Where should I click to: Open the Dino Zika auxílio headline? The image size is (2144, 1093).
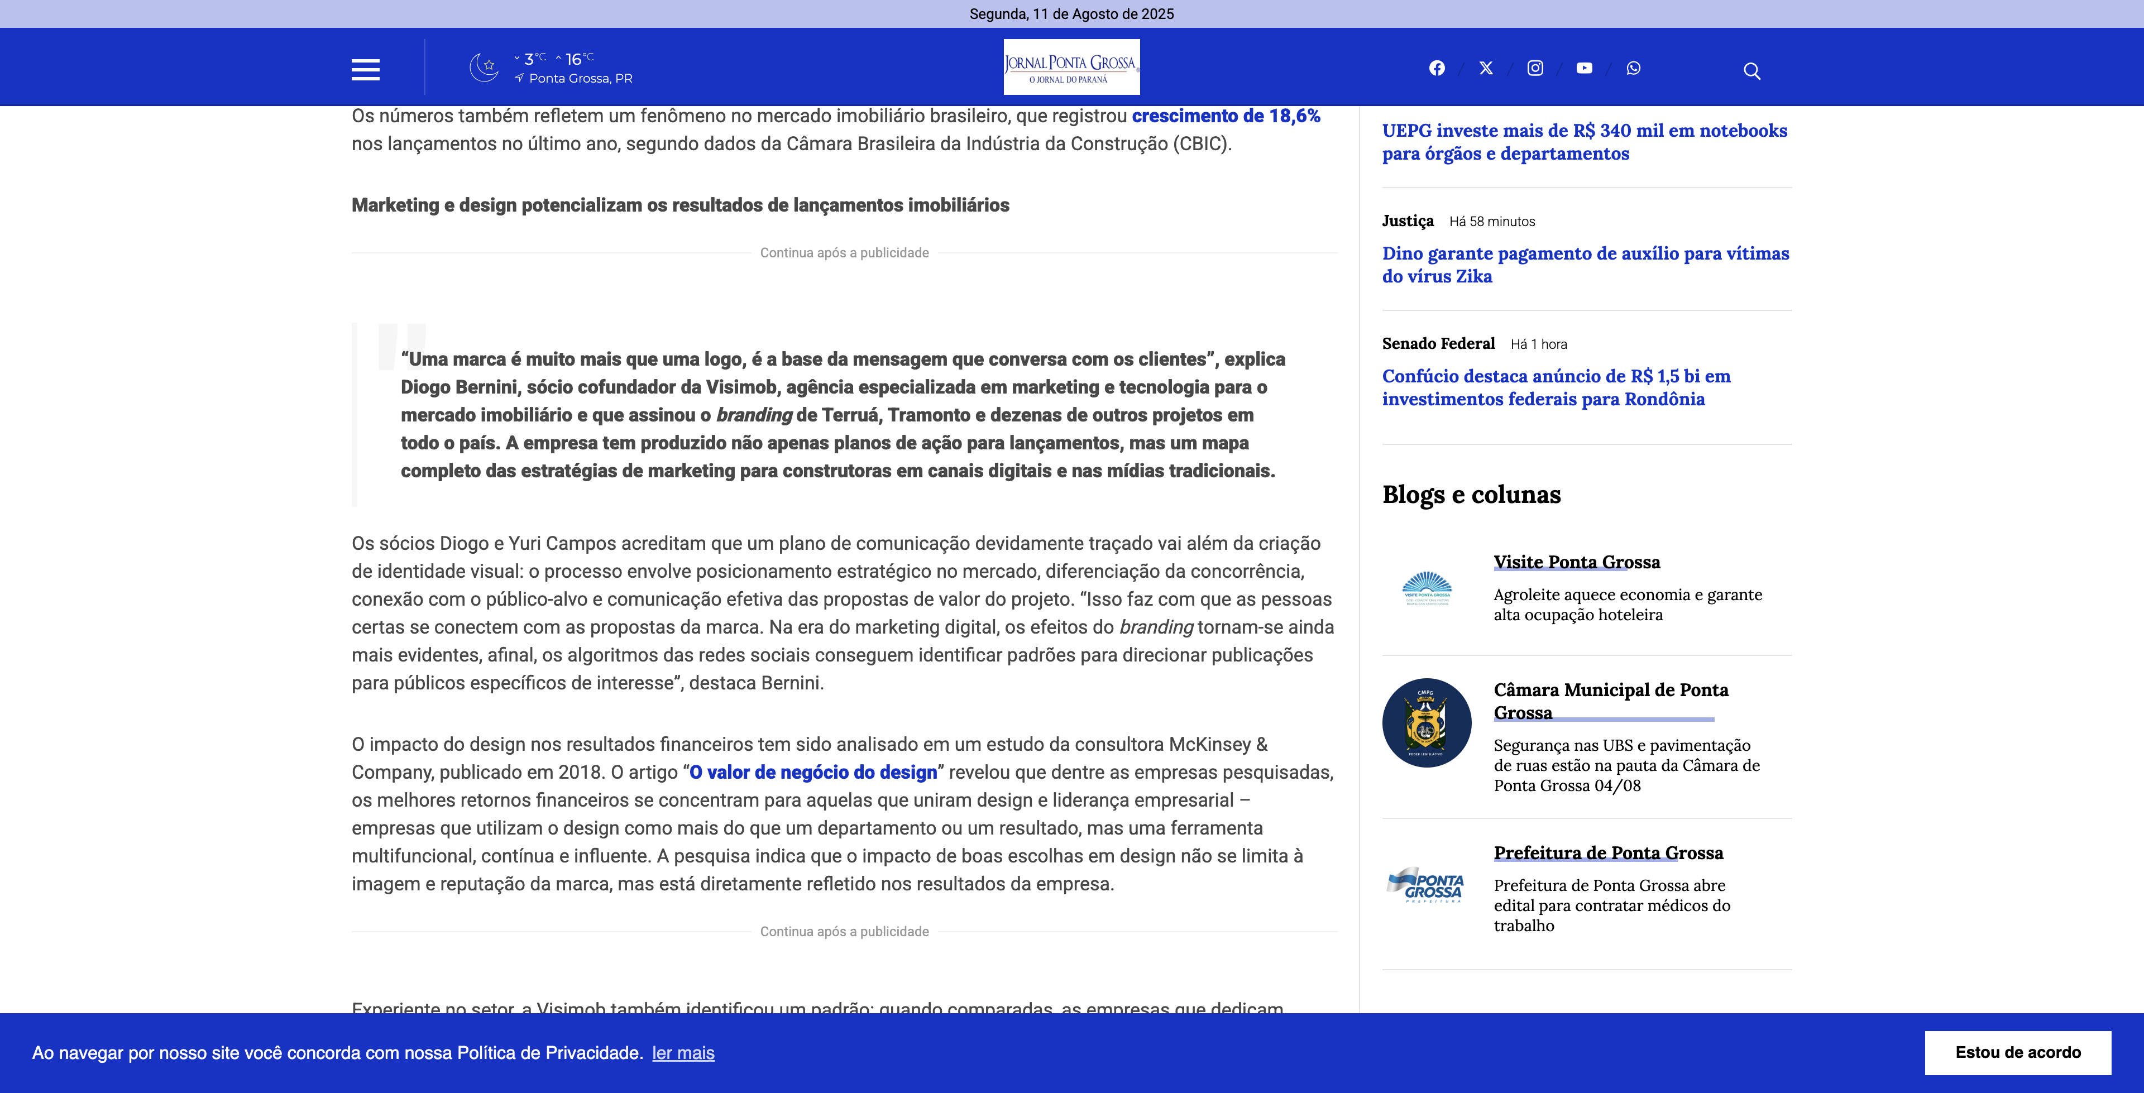coord(1586,265)
